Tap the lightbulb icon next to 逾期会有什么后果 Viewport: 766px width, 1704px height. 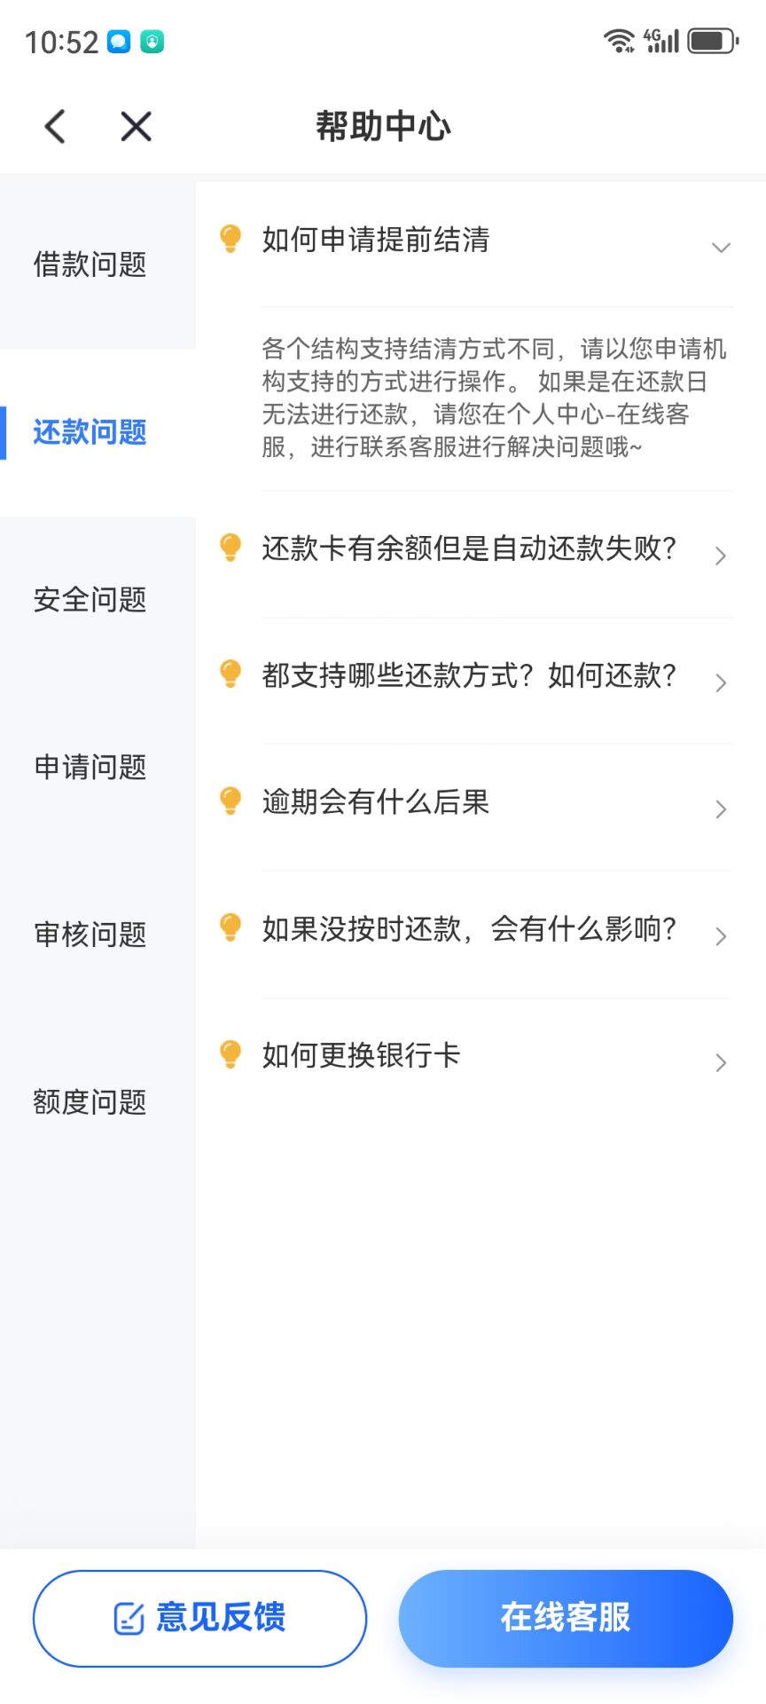coord(231,801)
